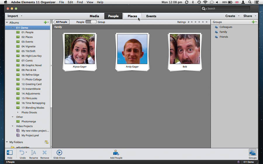Click the Time Machine menu bar icon

(199, 2)
